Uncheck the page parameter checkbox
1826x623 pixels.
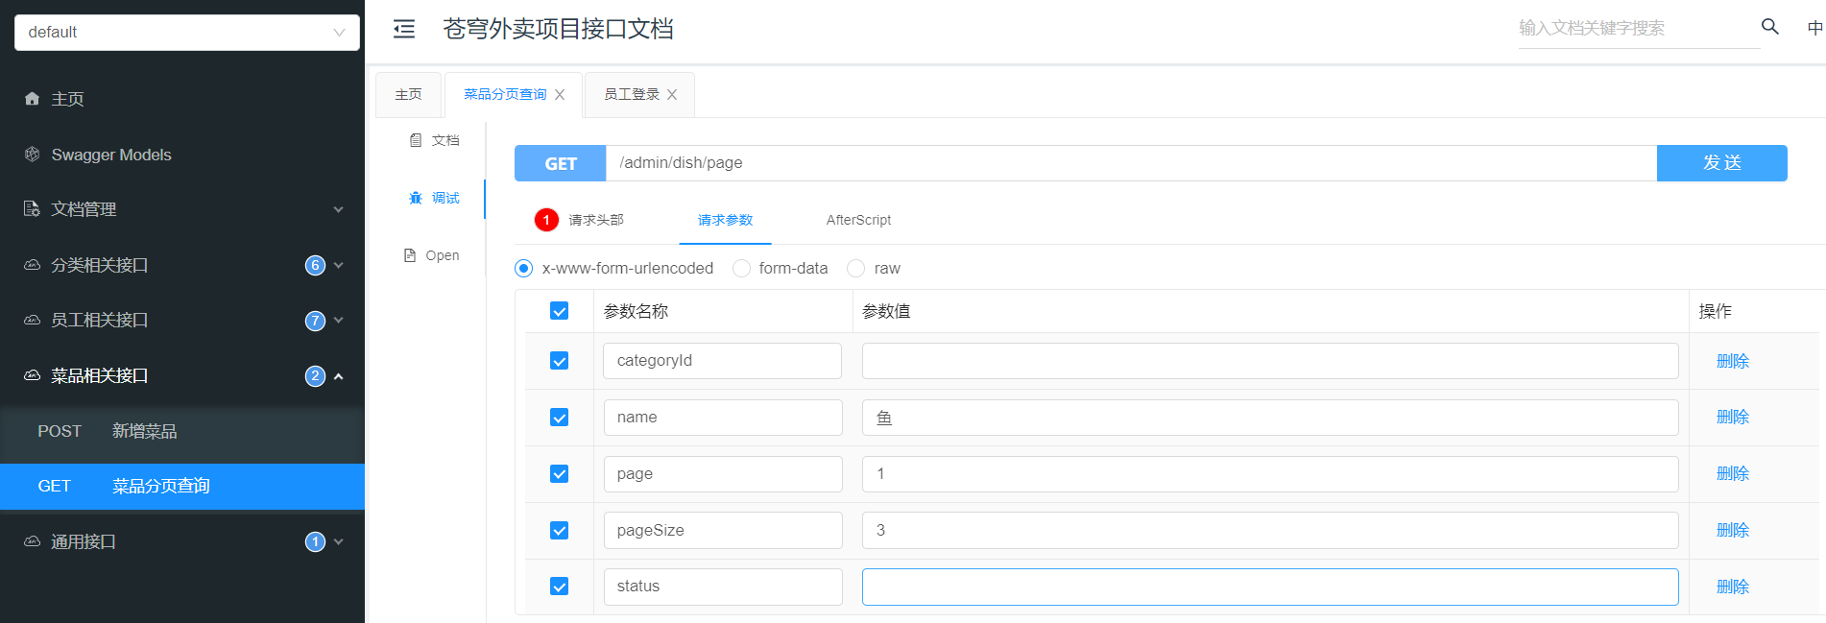point(559,474)
